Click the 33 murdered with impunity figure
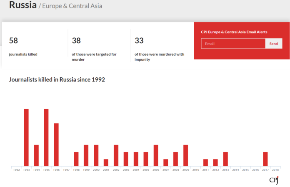The width and height of the screenshot is (290, 187). click(139, 41)
